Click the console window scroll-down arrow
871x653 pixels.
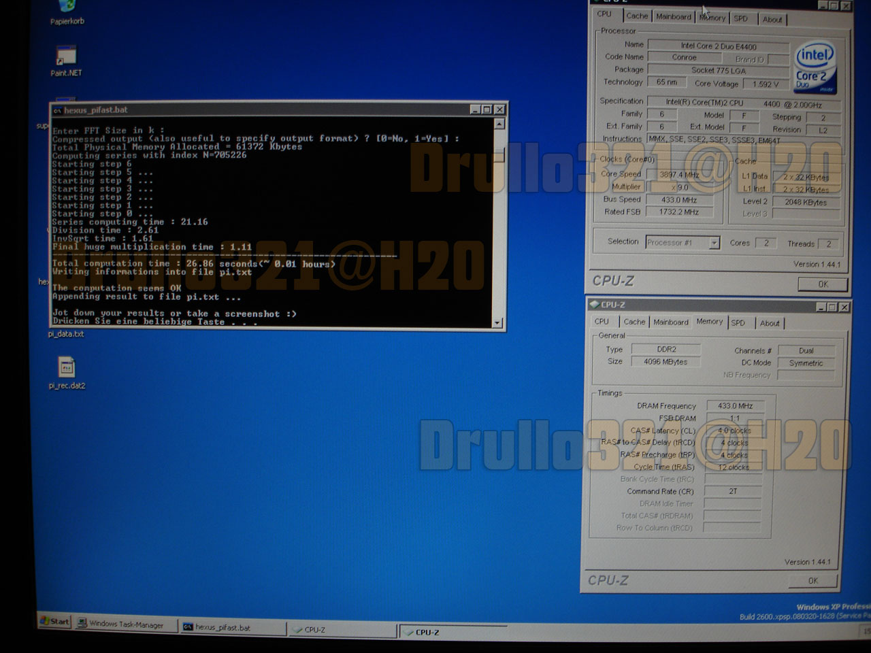497,323
